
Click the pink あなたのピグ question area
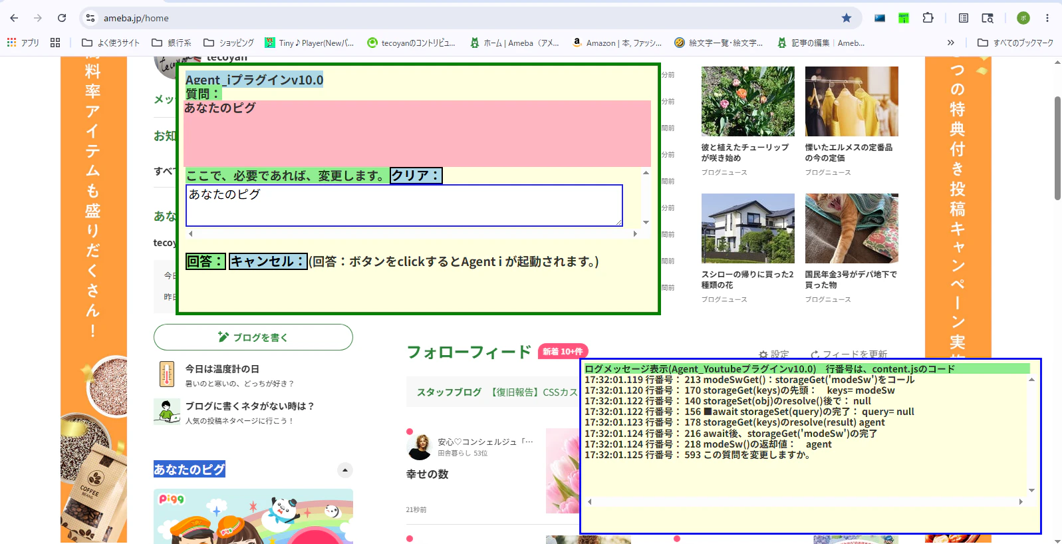(x=418, y=133)
